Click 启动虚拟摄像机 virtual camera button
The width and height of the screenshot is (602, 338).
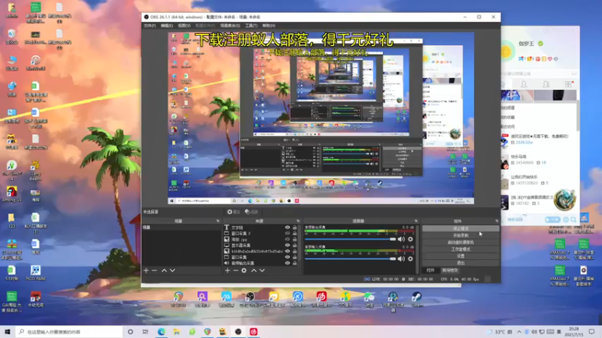pos(461,242)
